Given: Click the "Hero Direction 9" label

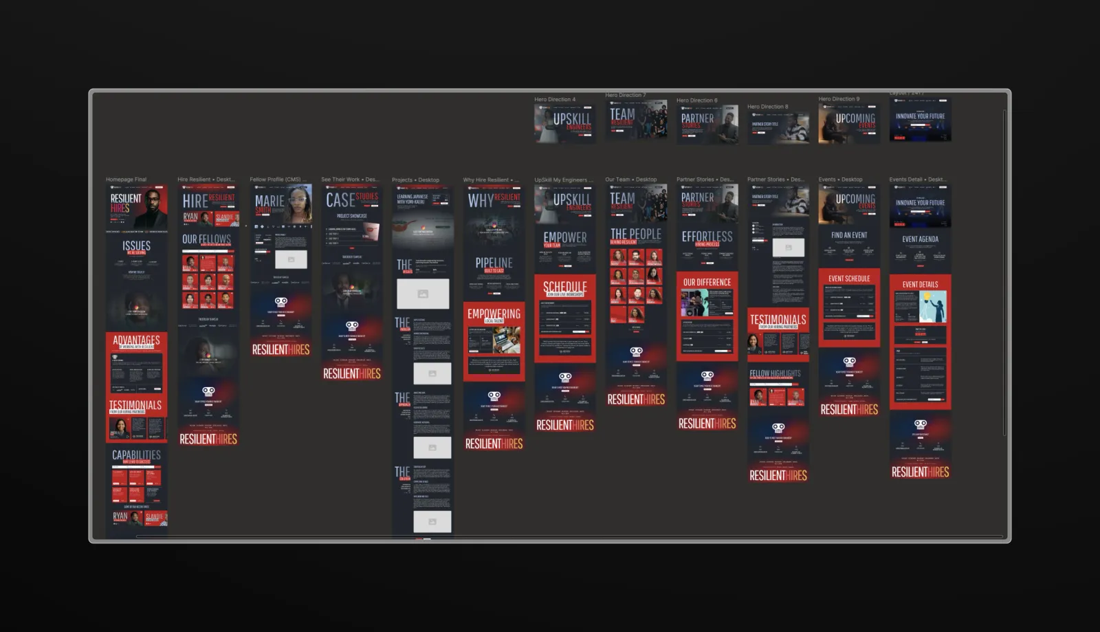Looking at the screenshot, I should [x=839, y=99].
